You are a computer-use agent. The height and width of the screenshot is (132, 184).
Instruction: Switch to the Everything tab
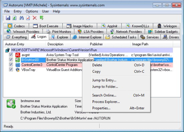tap(16, 37)
